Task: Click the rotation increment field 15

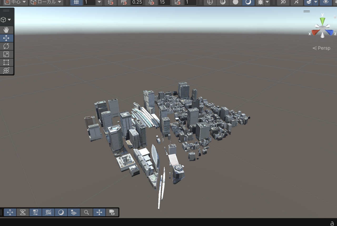Action: click(x=164, y=2)
